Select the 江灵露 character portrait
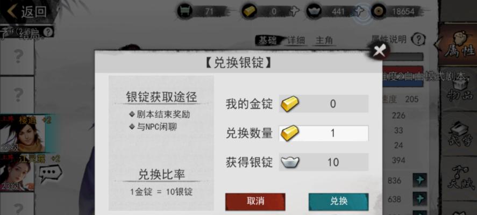Screen dimensions: 477x215 point(17,173)
